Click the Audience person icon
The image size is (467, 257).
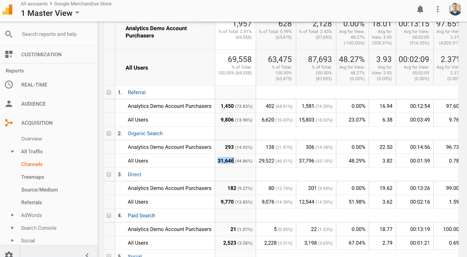[9, 104]
